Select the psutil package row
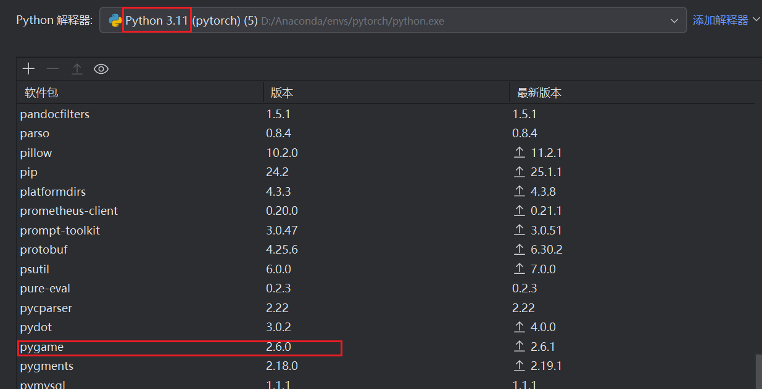The height and width of the screenshot is (389, 762). pyautogui.click(x=386, y=269)
